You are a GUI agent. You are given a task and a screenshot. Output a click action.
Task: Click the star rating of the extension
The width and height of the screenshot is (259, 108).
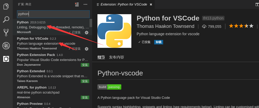pos(241,26)
